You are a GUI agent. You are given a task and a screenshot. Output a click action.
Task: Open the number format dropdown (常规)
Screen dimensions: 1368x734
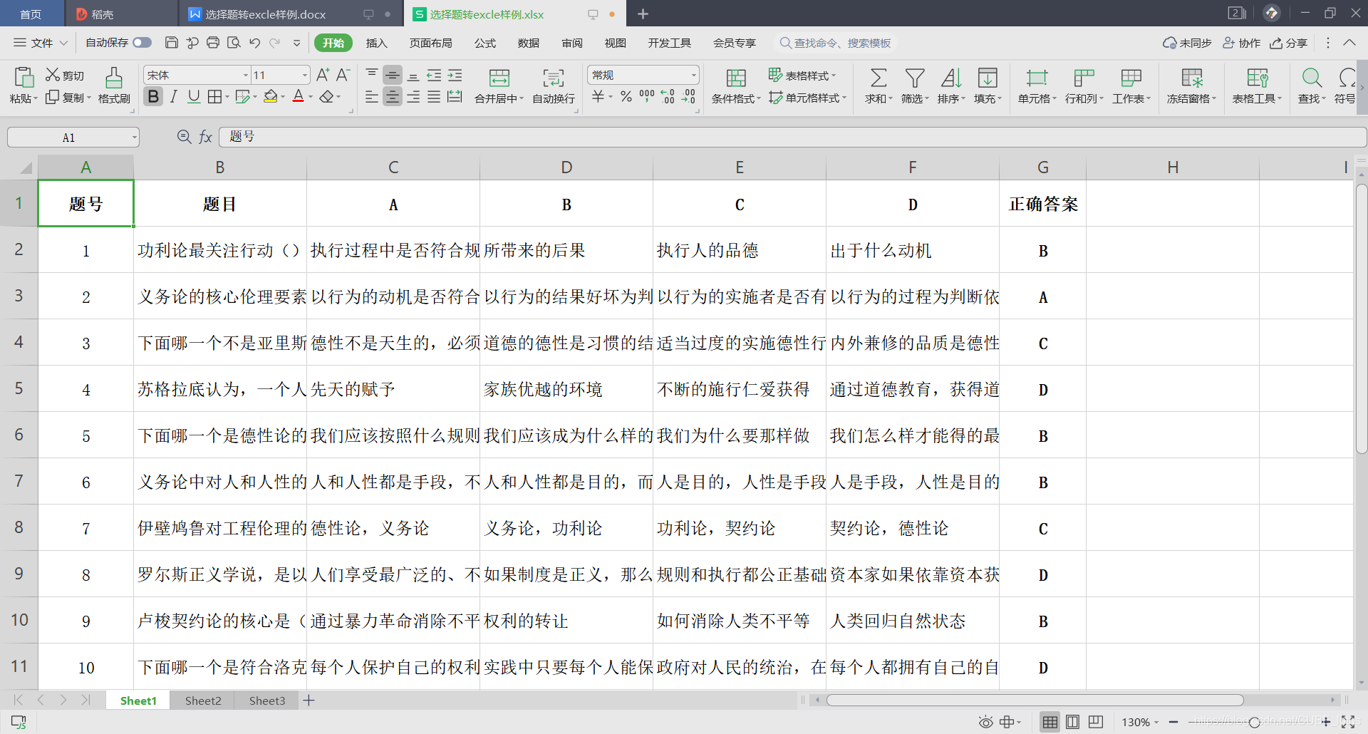(x=693, y=75)
